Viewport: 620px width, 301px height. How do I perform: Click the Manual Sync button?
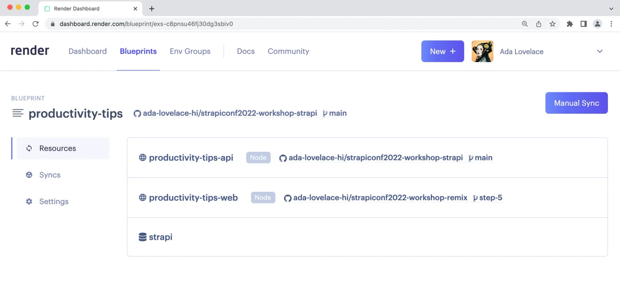pos(576,103)
